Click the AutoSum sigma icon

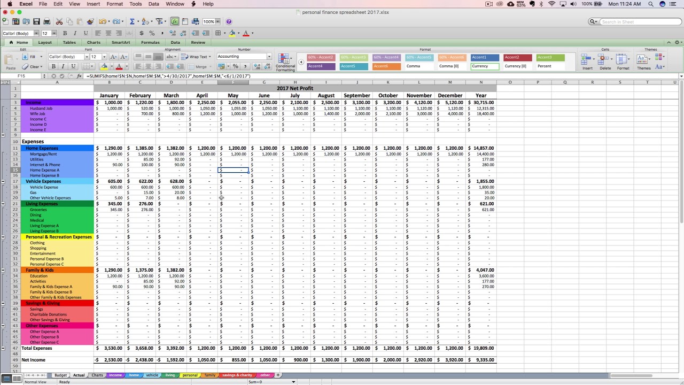click(132, 21)
